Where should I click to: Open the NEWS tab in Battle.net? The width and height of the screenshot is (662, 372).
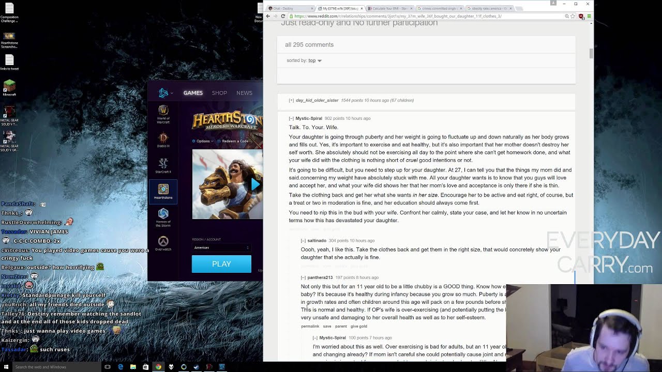pos(244,93)
